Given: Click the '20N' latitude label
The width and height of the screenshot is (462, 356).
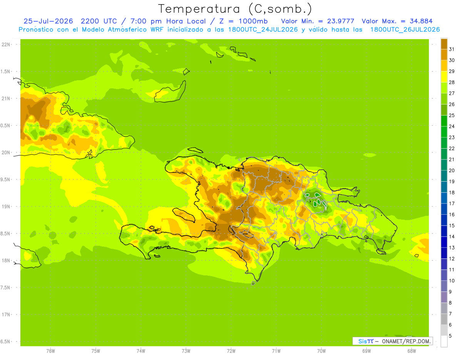Looking at the screenshot, I should tap(6, 152).
